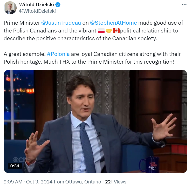Click the CBS watermark on video
192x185 pixels.
22,160
